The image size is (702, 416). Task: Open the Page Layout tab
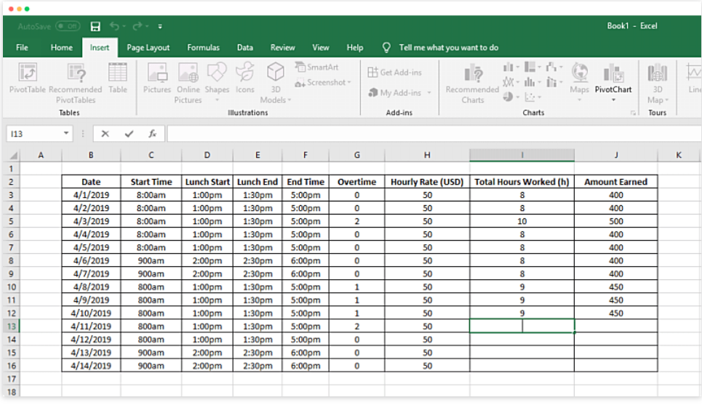point(148,47)
